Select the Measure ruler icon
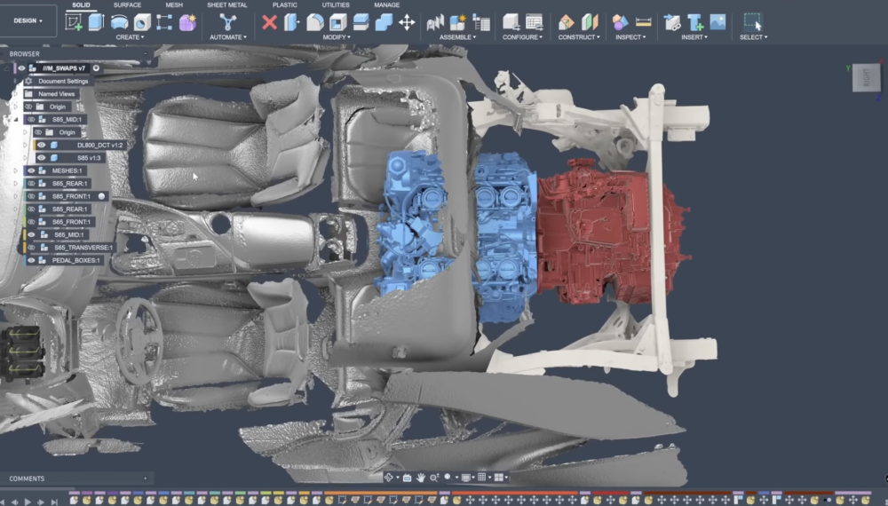The image size is (888, 506). click(644, 22)
